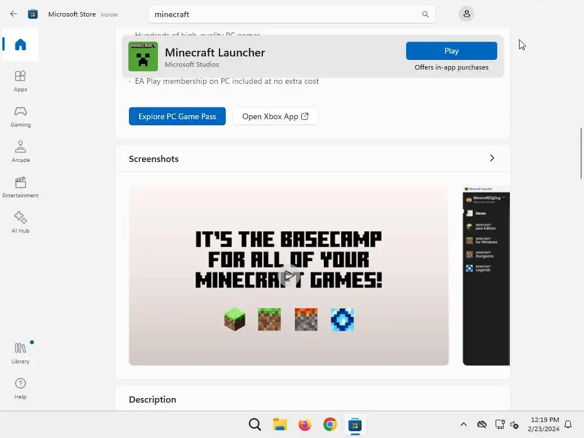Click the Minecraft Launcher title text
This screenshot has width=584, height=438.
click(215, 52)
